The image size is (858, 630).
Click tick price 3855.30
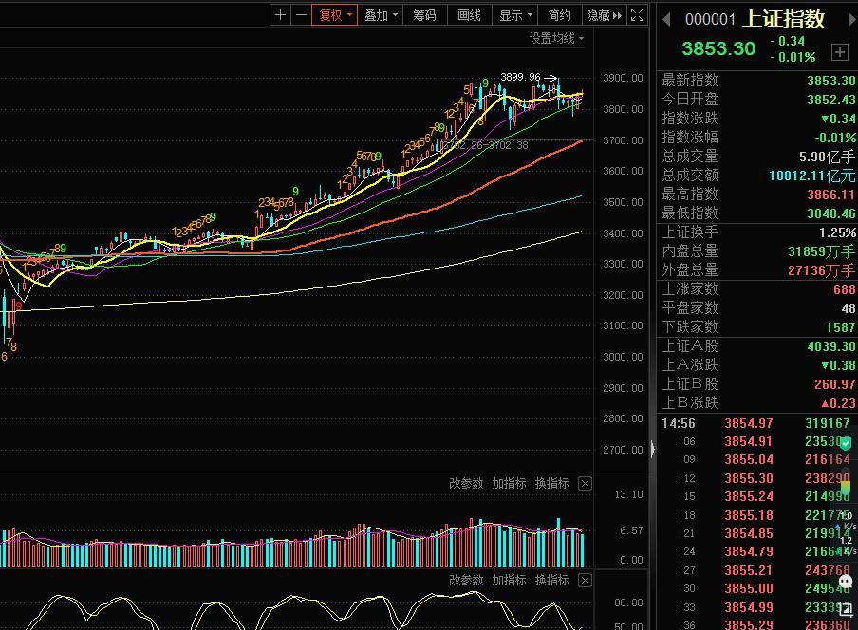pyautogui.click(x=749, y=478)
